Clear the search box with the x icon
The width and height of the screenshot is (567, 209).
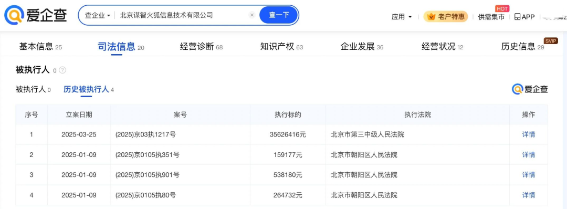pos(252,15)
